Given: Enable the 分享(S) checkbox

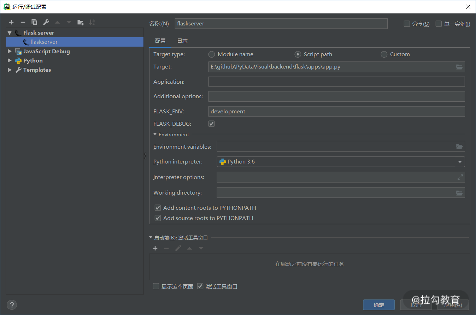Looking at the screenshot, I should click(x=407, y=24).
